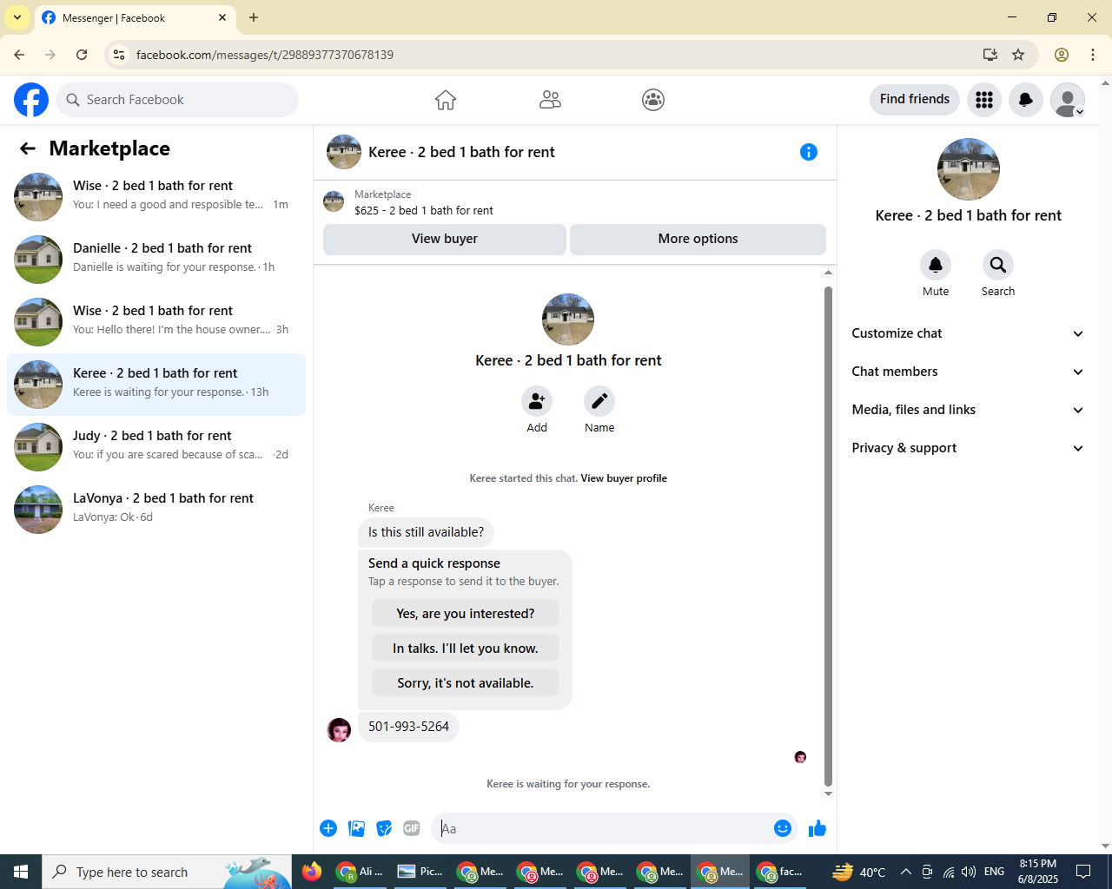Click the More options button
This screenshot has height=889, width=1112.
tap(698, 240)
